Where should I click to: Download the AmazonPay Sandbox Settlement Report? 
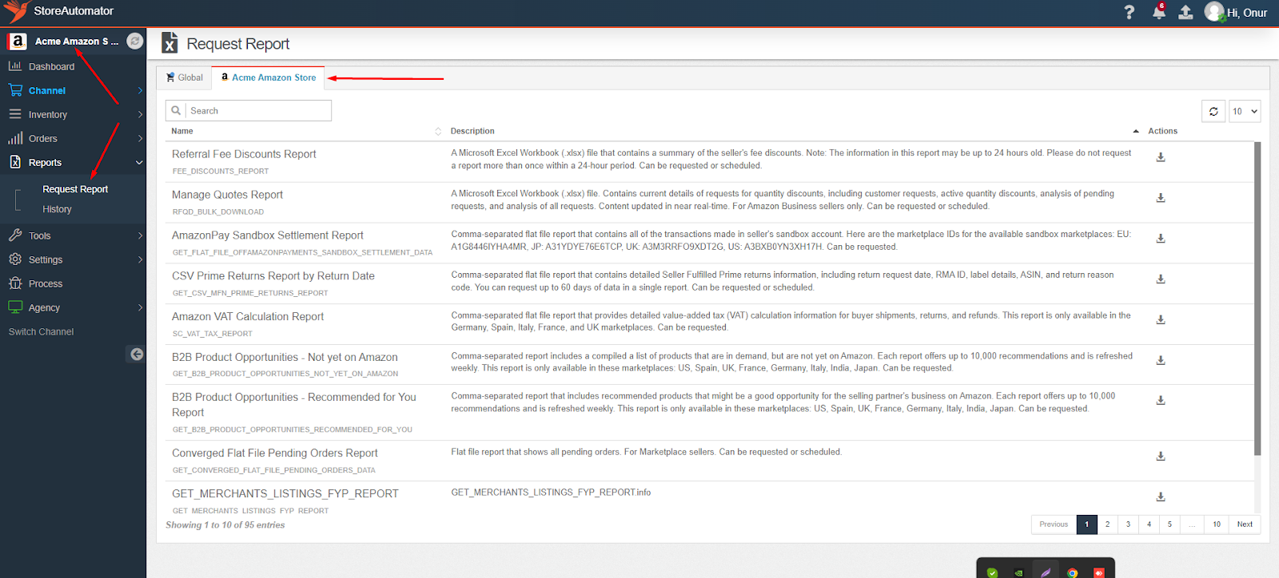(x=1161, y=239)
